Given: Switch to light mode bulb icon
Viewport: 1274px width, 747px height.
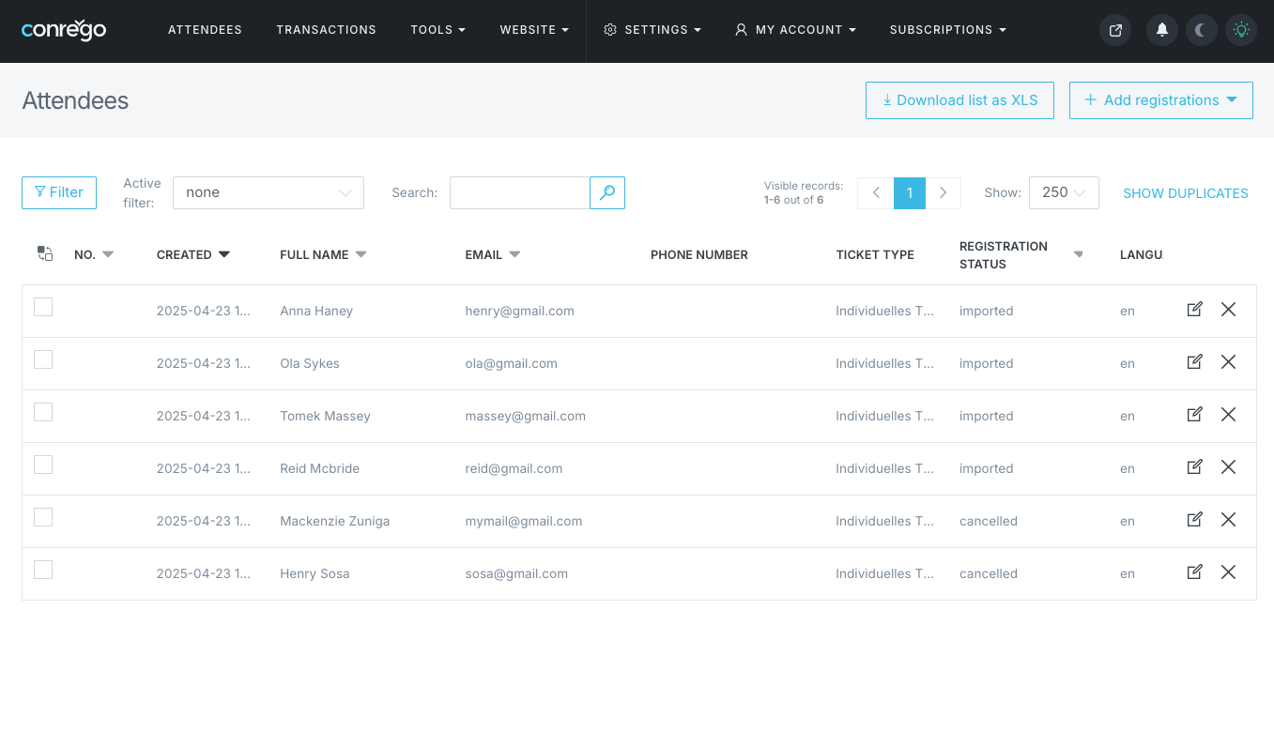Looking at the screenshot, I should 1241,30.
